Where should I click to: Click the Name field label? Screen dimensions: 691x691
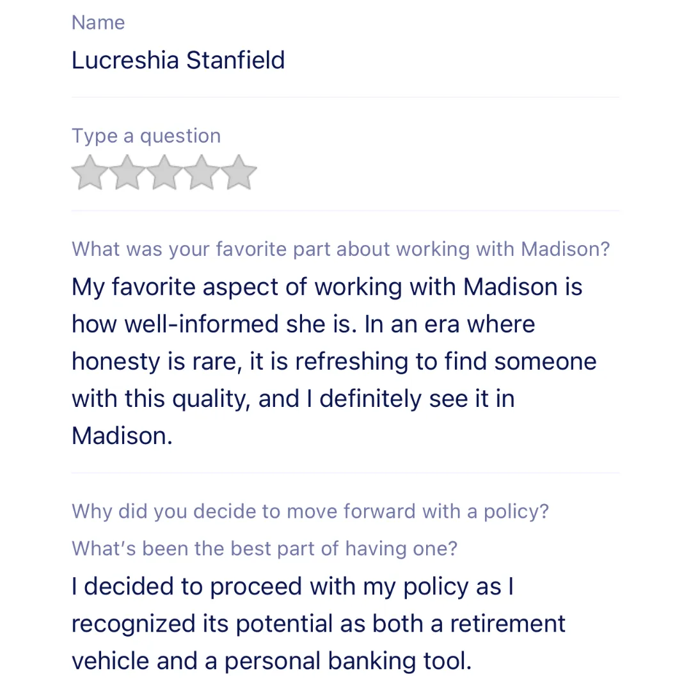point(98,22)
